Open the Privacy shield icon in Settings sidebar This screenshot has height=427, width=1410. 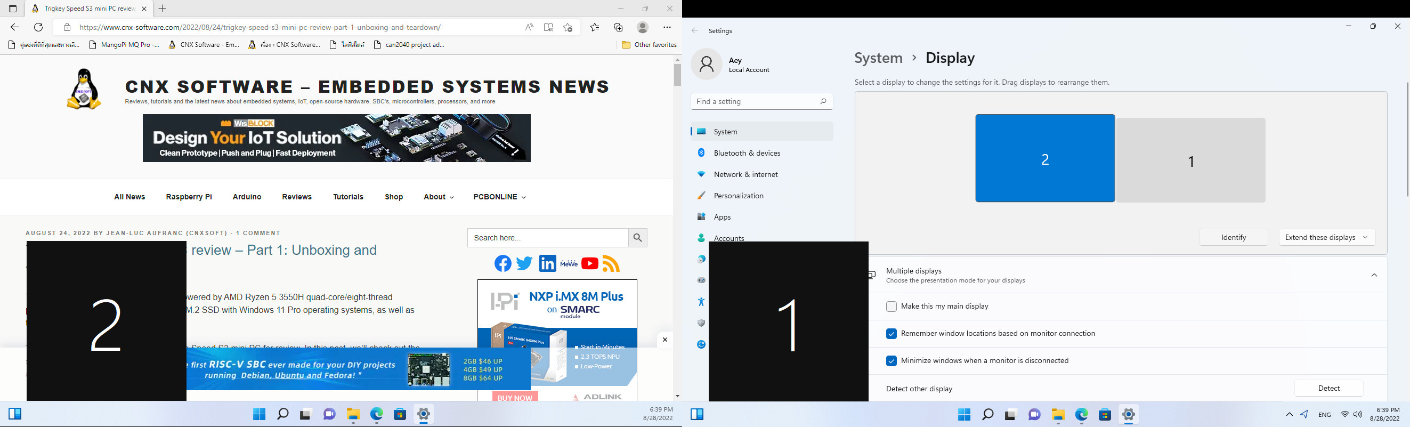click(701, 324)
